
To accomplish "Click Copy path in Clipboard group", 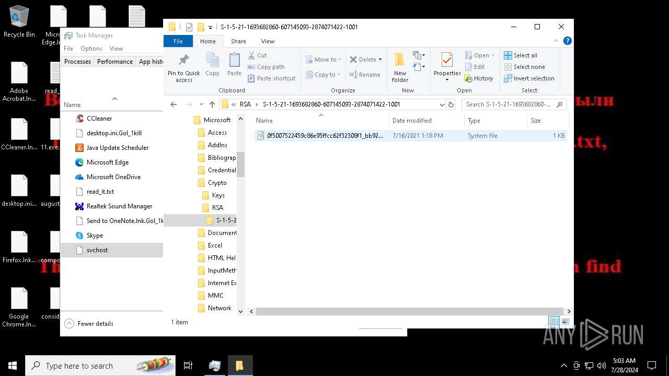I will click(x=266, y=67).
